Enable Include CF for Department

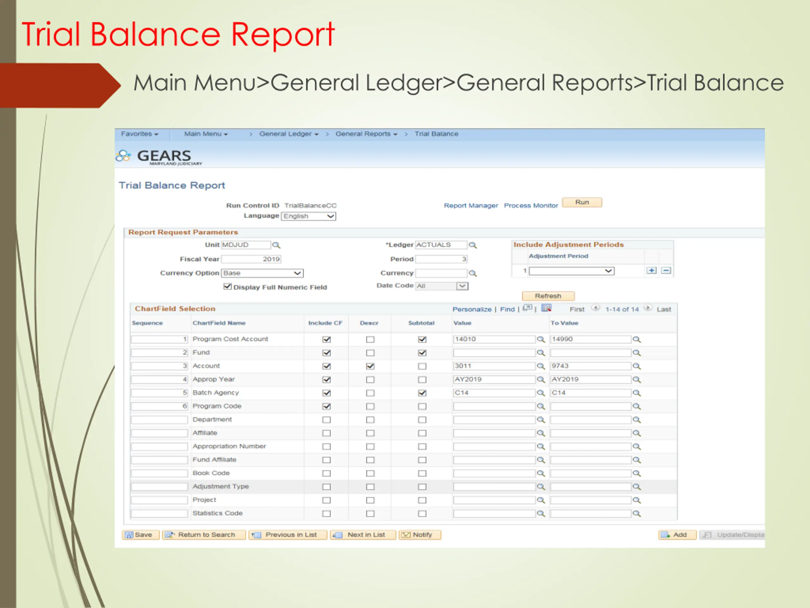[326, 420]
